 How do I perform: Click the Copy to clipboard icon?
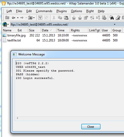pos(60,18)
